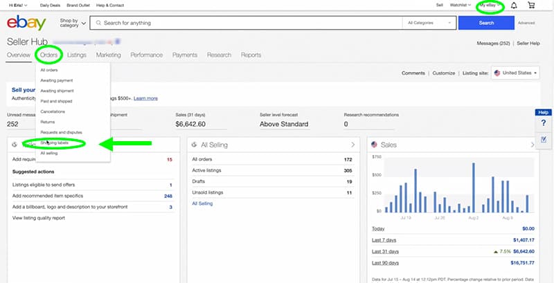Open the My eBay dropdown
This screenshot has width=554, height=283.
(x=490, y=6)
